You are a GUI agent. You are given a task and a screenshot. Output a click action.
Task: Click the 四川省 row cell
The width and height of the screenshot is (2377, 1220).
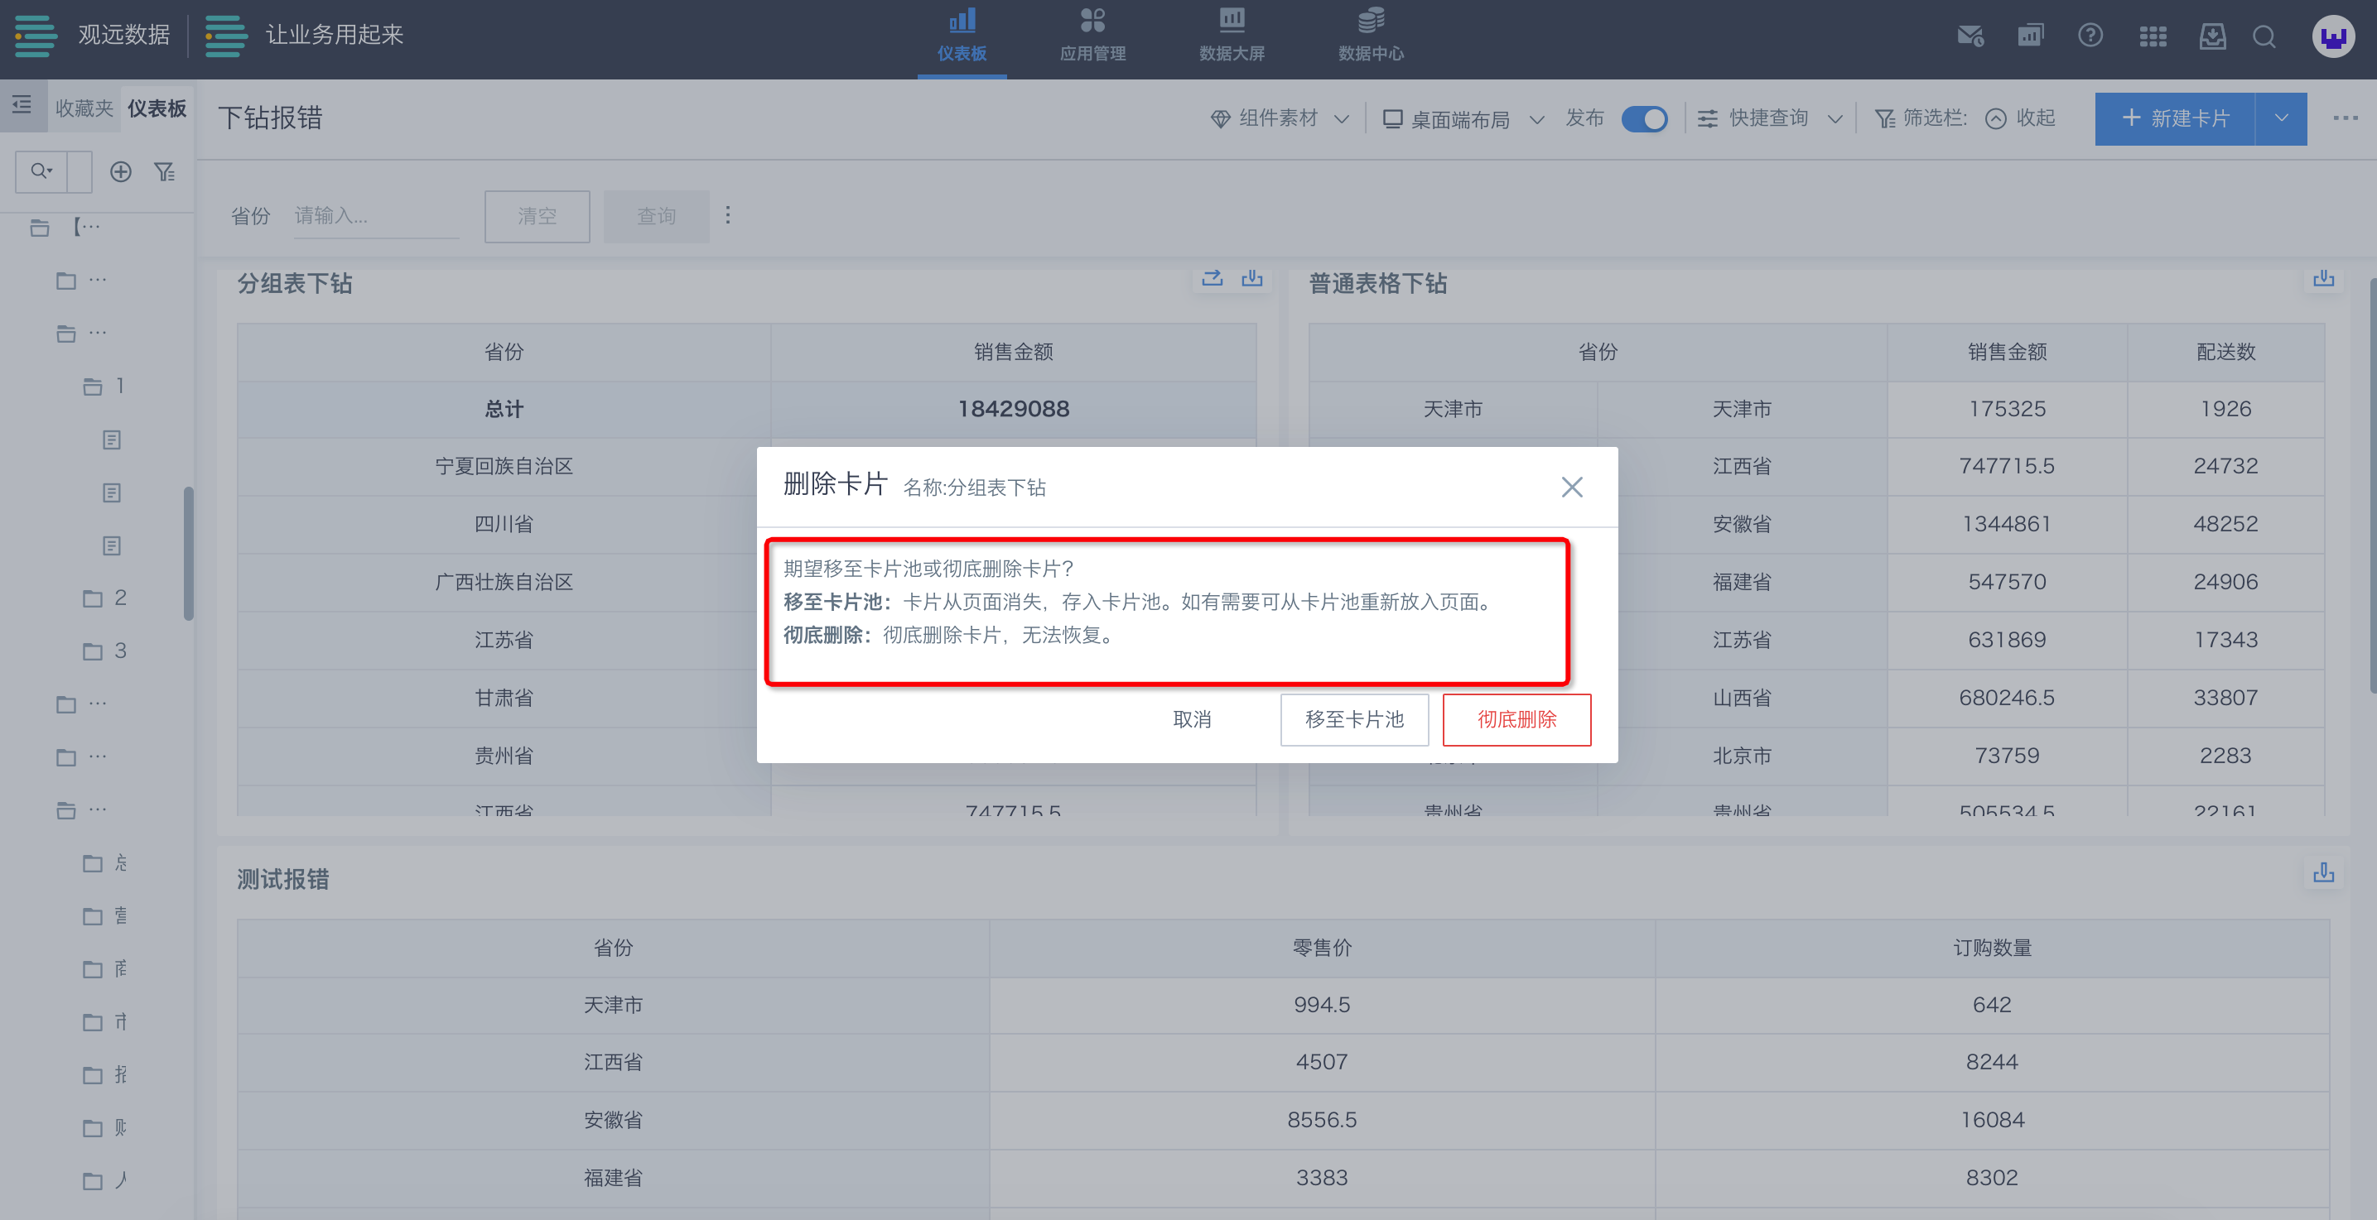point(504,525)
